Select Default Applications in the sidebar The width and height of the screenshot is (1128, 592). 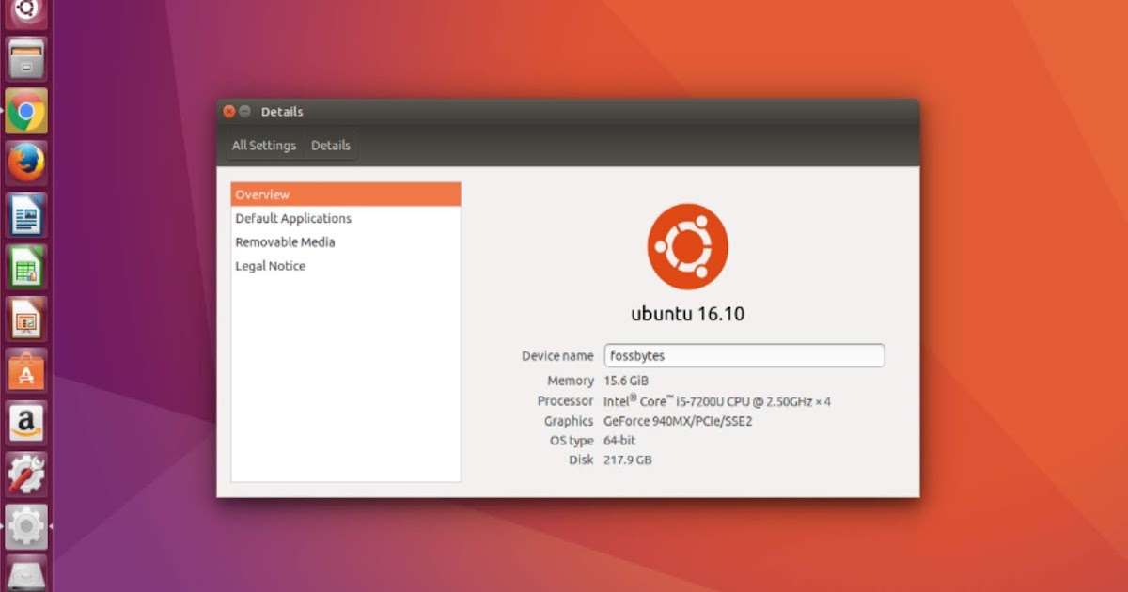coord(346,218)
